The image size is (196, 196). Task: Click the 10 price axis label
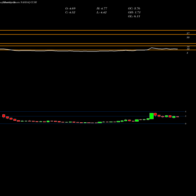click(x=188, y=49)
